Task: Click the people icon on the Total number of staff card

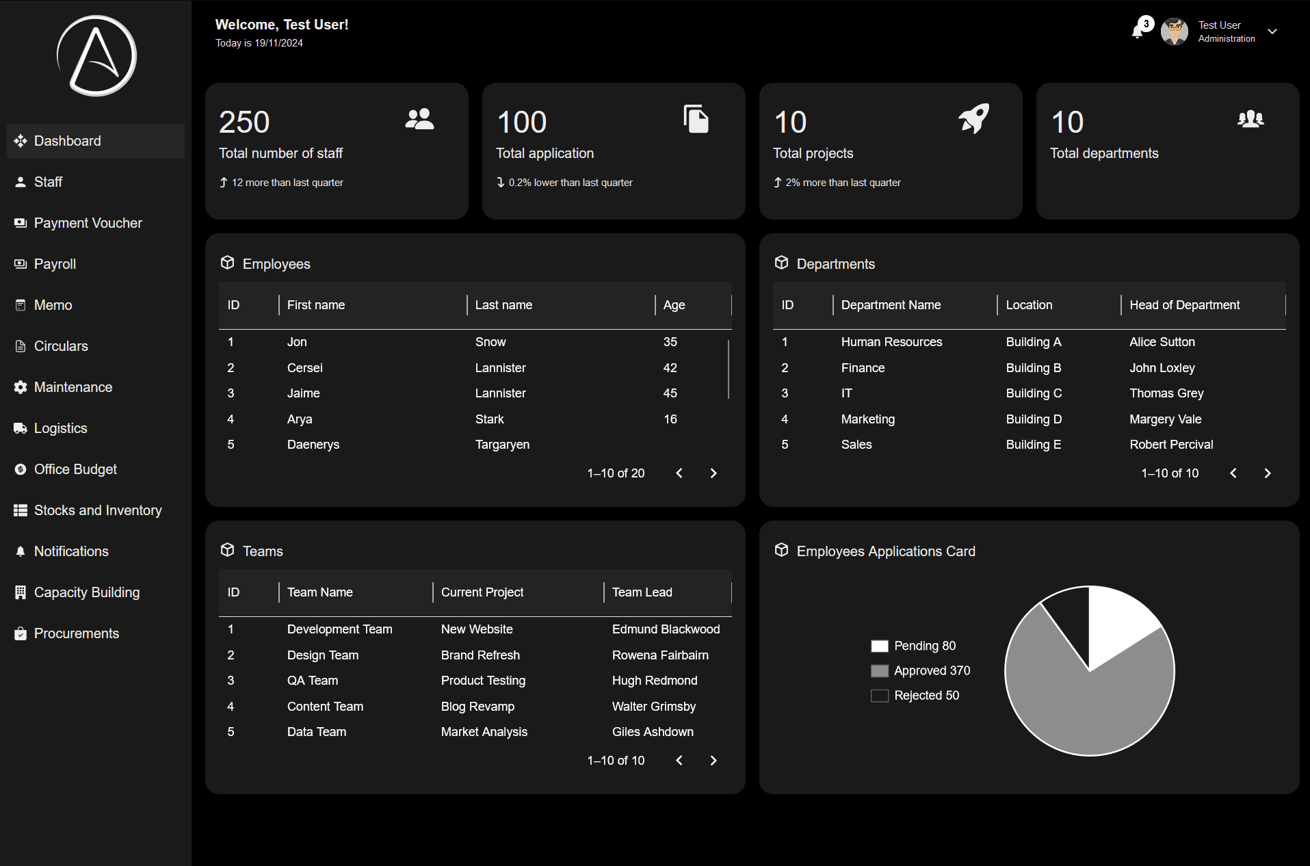Action: 419,119
